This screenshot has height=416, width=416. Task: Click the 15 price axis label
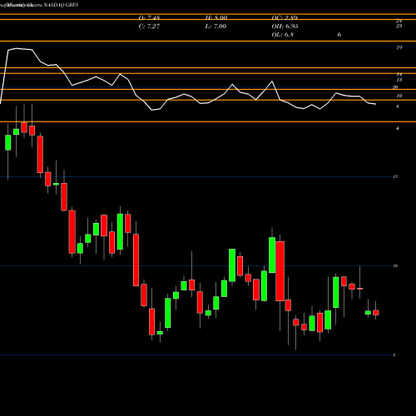pyautogui.click(x=395, y=176)
